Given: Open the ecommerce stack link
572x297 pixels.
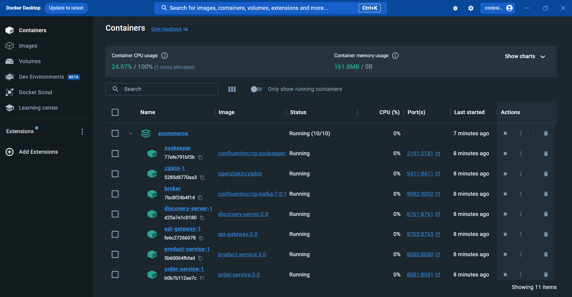Looking at the screenshot, I should click(173, 133).
